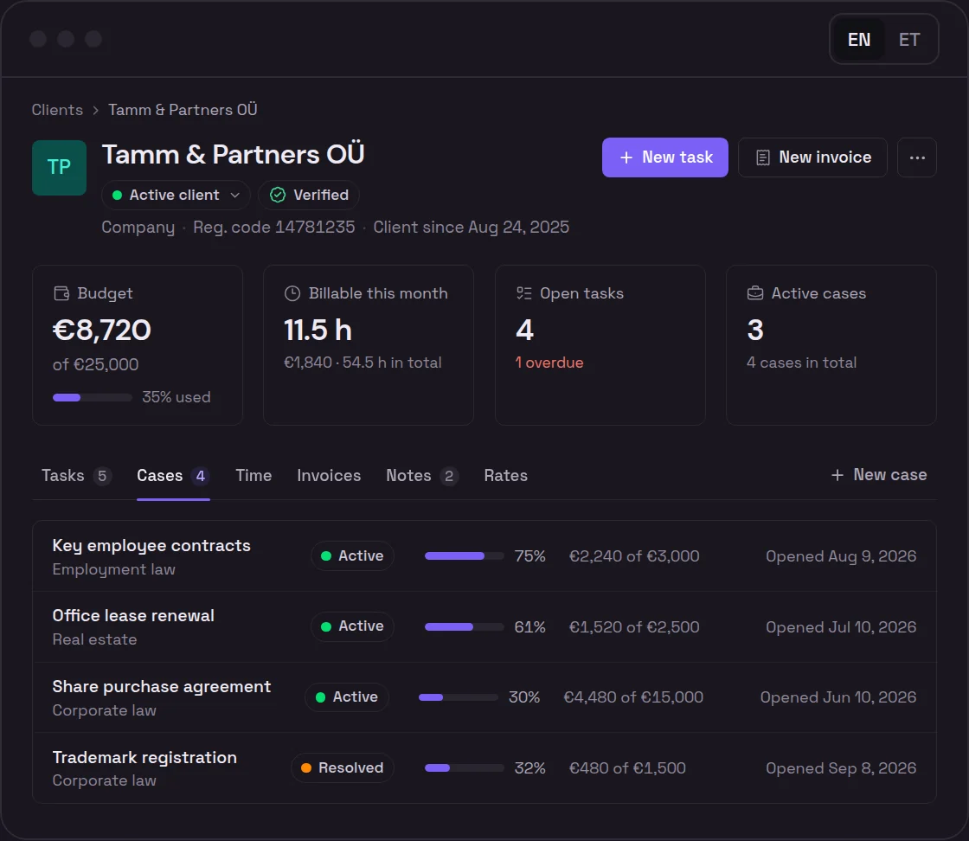Open the Active client status dropdown
Viewport: 969px width, 841px height.
[176, 196]
